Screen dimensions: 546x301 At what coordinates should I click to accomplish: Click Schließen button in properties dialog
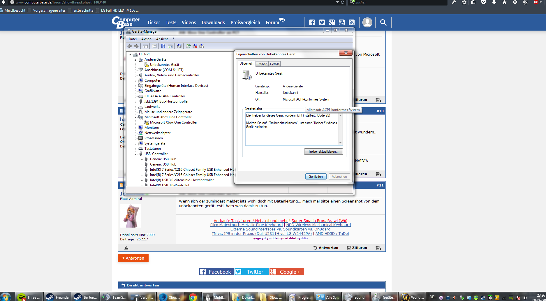coord(316,177)
